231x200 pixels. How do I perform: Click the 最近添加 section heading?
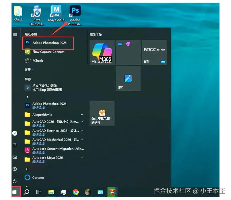(x=31, y=34)
